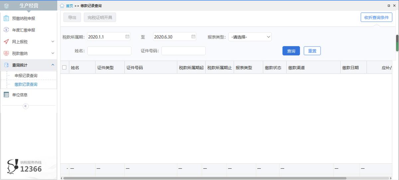The height and width of the screenshot is (180, 399).
Task: Expand the 税款缴纳 menu chevron
Action: 53,53
